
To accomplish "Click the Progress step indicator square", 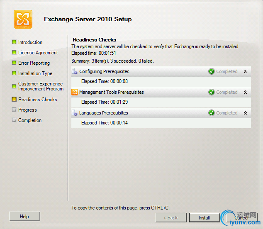I will coord(14,110).
